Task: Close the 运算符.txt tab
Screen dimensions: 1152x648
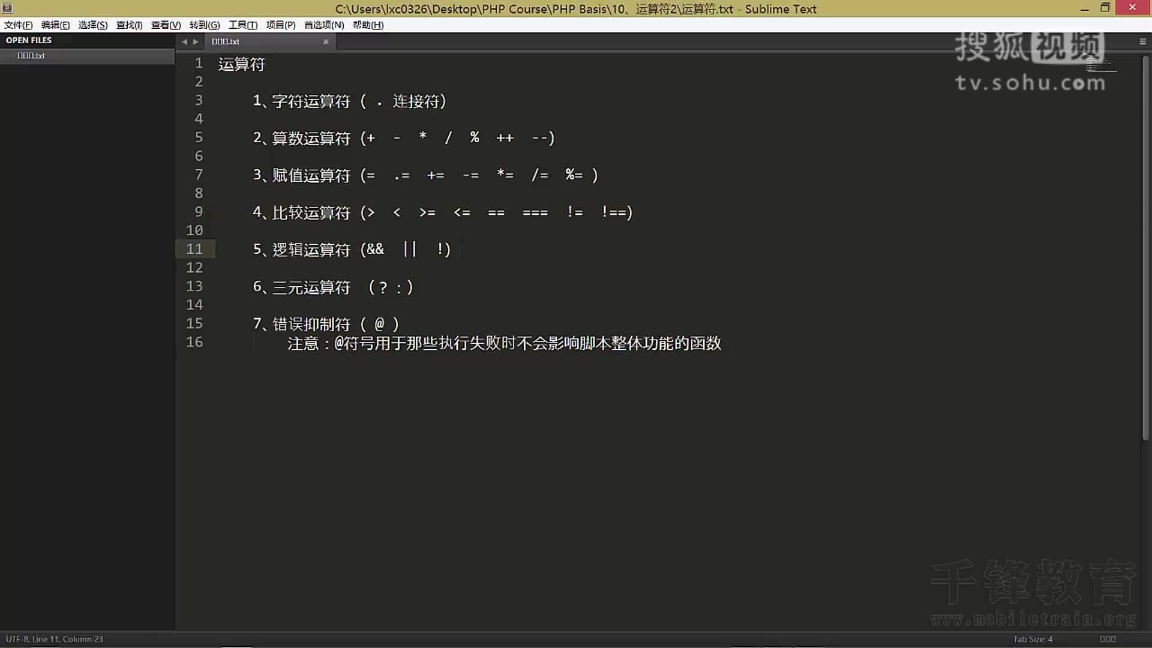Action: [326, 41]
